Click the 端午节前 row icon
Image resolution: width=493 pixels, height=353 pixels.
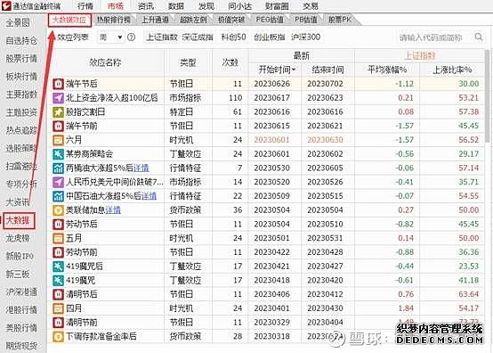[58, 126]
